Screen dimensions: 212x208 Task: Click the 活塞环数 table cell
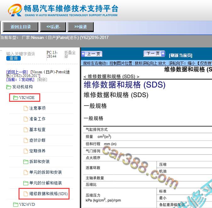pos(120,168)
